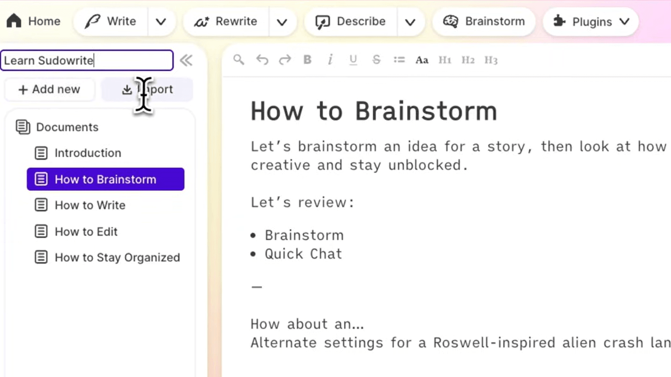Apply Heading 1 style
The height and width of the screenshot is (377, 671).
click(445, 60)
